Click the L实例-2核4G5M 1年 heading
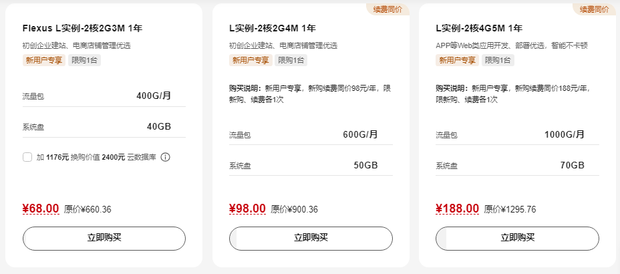This screenshot has height=274, width=620. (479, 28)
